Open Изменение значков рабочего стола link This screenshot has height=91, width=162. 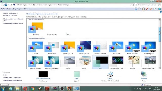click(13, 20)
